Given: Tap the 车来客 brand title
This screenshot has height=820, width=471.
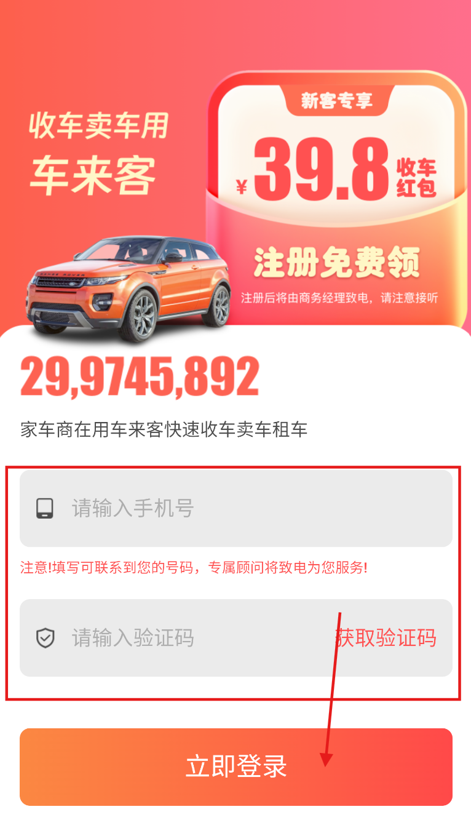Looking at the screenshot, I should tap(93, 175).
